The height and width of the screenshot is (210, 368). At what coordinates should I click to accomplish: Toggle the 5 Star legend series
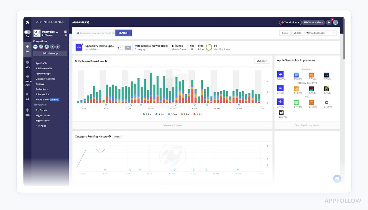coord(147,114)
